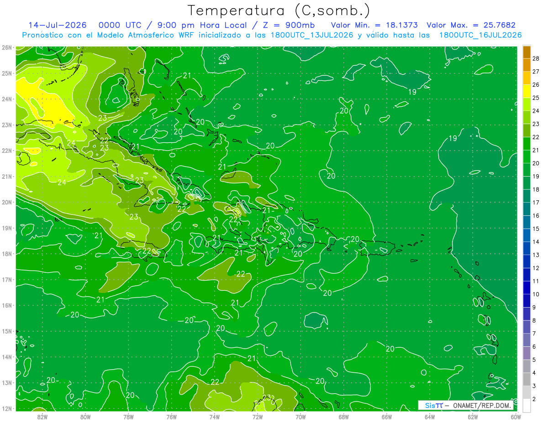
Task: Click the 14N latitude axis label
Action: (x=6, y=357)
